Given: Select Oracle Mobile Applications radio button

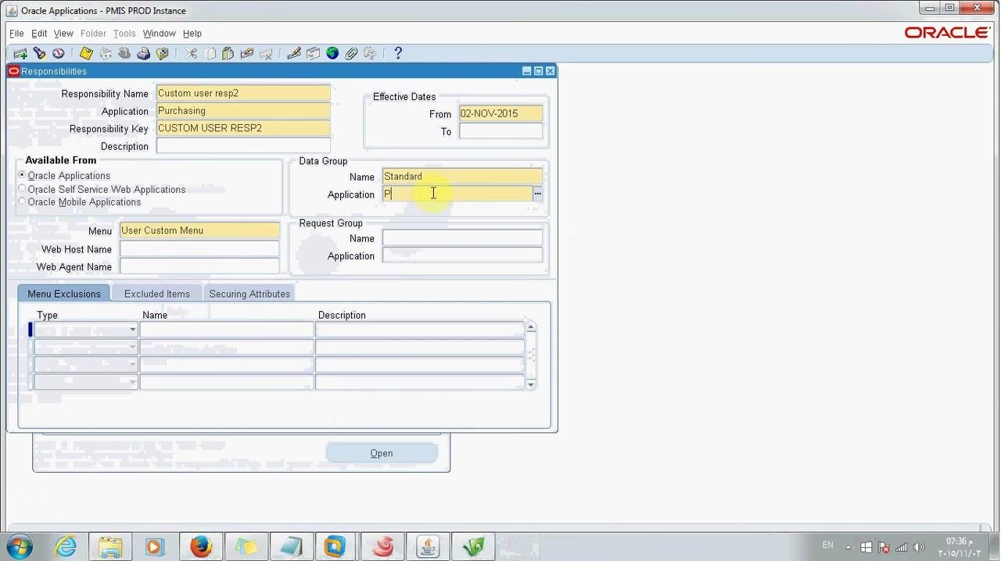Looking at the screenshot, I should [22, 202].
